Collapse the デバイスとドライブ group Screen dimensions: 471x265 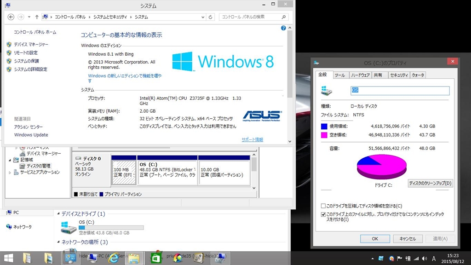coord(58,213)
